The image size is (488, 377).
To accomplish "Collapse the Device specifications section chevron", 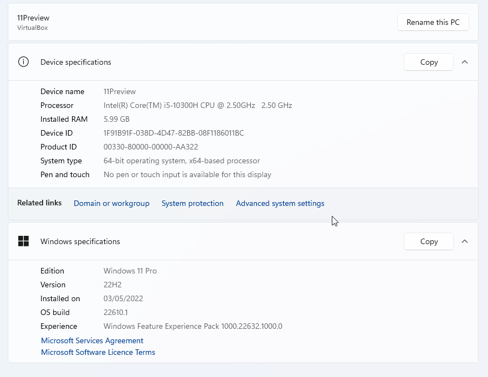I will pos(465,62).
